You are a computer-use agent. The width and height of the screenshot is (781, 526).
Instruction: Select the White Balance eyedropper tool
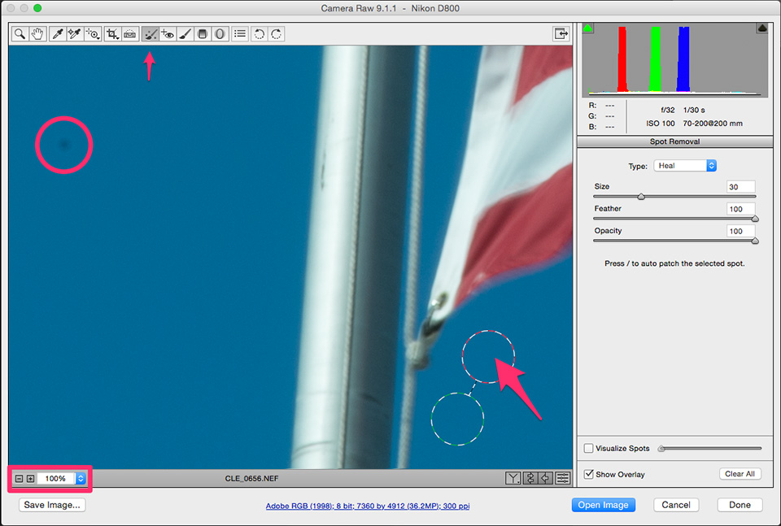[58, 34]
